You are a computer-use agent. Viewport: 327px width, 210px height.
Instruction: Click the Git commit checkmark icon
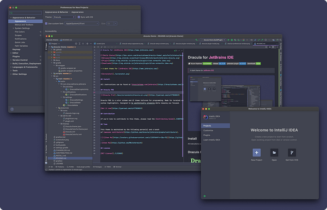click(x=259, y=40)
